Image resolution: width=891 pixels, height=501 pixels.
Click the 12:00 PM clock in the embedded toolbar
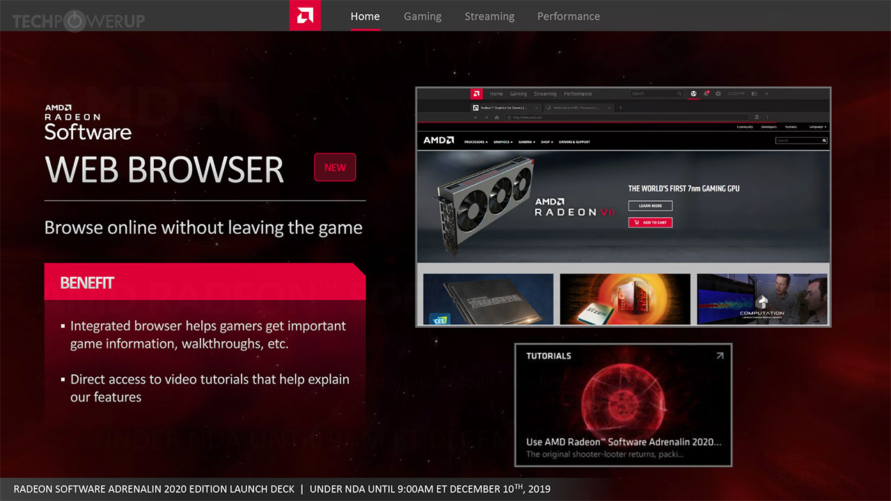click(736, 93)
